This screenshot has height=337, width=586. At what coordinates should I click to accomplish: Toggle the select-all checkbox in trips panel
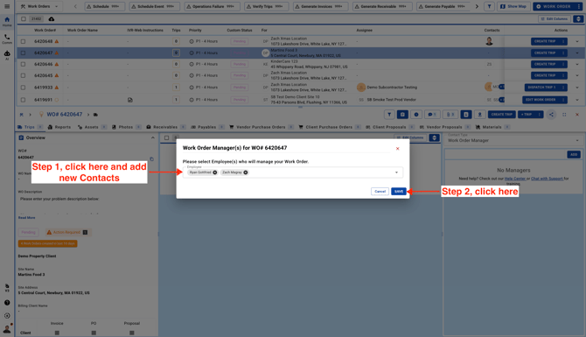coord(167,137)
